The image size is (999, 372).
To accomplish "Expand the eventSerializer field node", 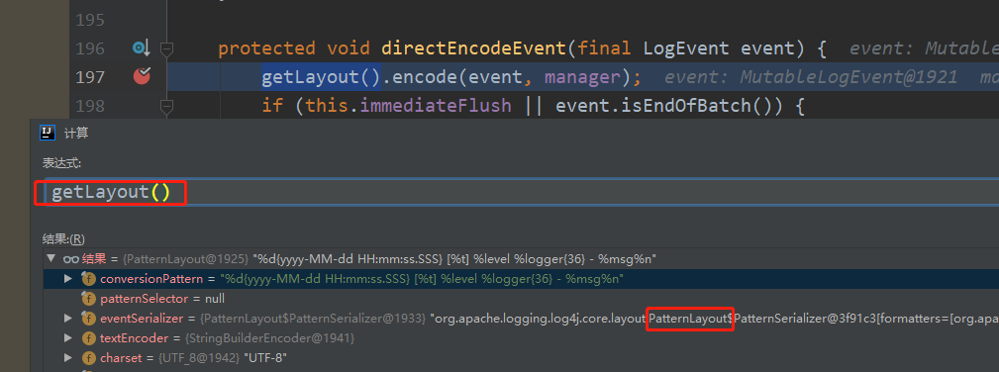I will click(x=68, y=319).
